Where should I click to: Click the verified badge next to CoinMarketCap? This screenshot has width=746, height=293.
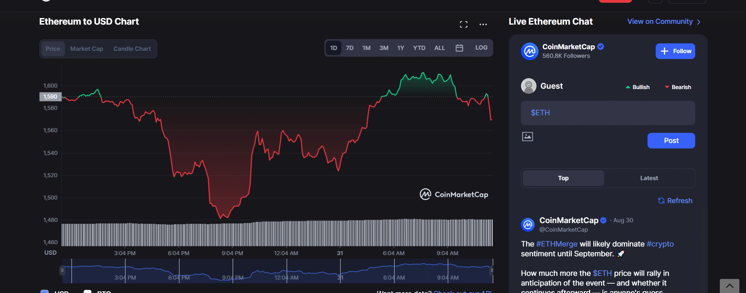601,46
